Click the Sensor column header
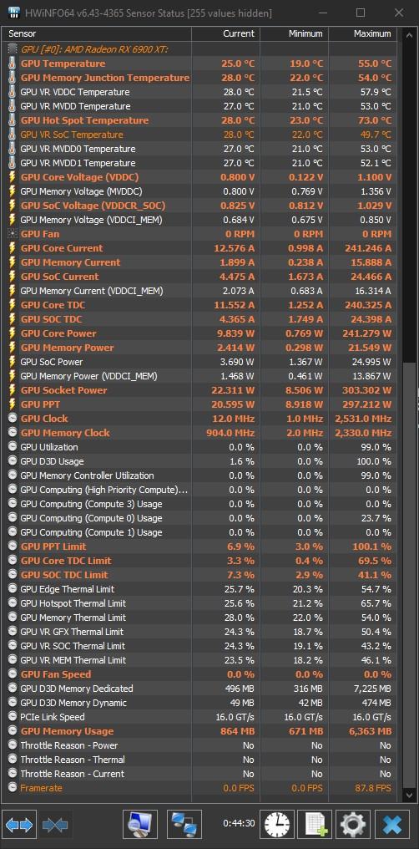The height and width of the screenshot is (849, 419). pos(98,33)
